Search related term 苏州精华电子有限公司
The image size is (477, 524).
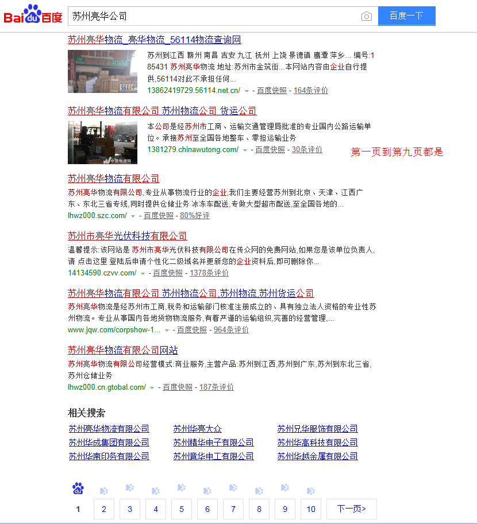coord(214,443)
